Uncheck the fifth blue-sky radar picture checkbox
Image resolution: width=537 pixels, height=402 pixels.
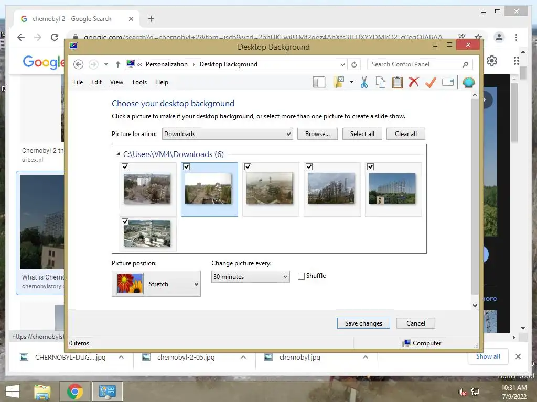pyautogui.click(x=370, y=167)
